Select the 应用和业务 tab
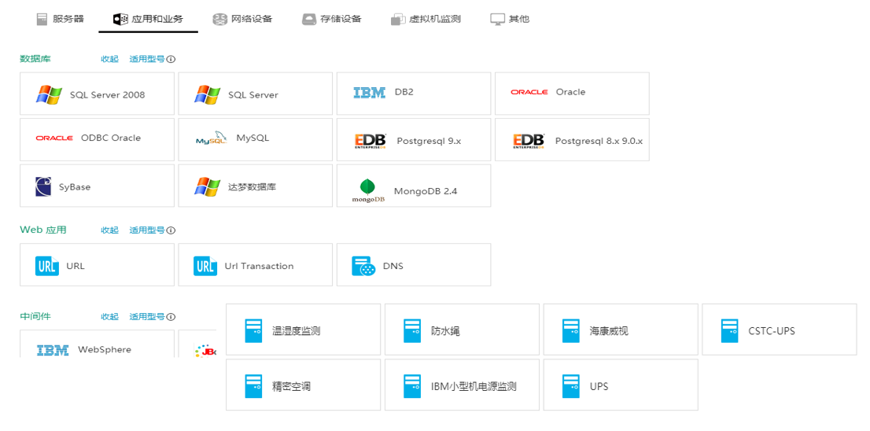 pos(148,19)
